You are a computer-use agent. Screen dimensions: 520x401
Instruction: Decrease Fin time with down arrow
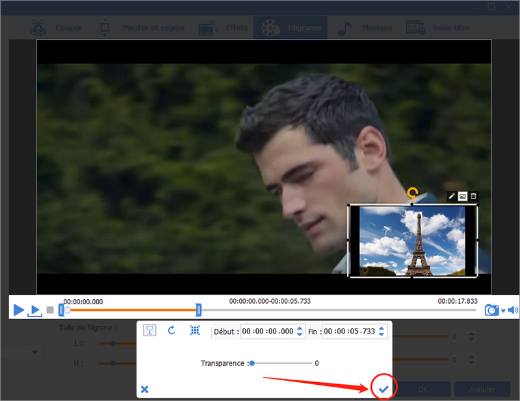click(x=382, y=334)
